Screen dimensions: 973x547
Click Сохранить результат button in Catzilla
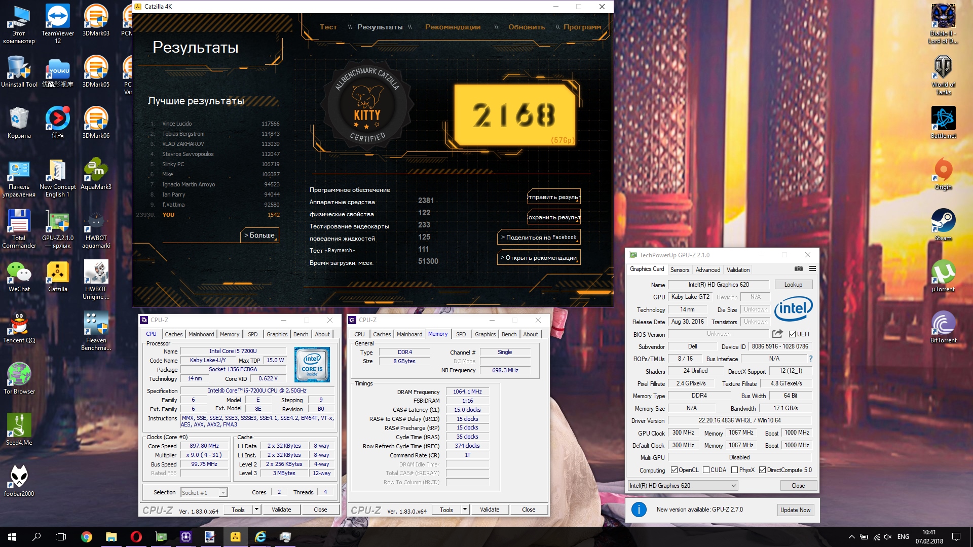[554, 217]
